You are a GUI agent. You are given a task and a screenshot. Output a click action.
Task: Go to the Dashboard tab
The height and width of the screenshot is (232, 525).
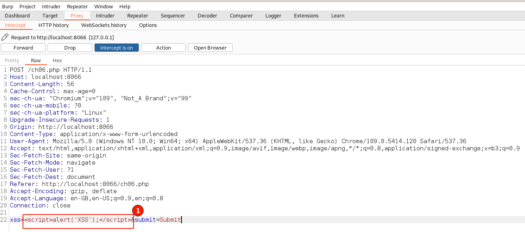(x=17, y=16)
